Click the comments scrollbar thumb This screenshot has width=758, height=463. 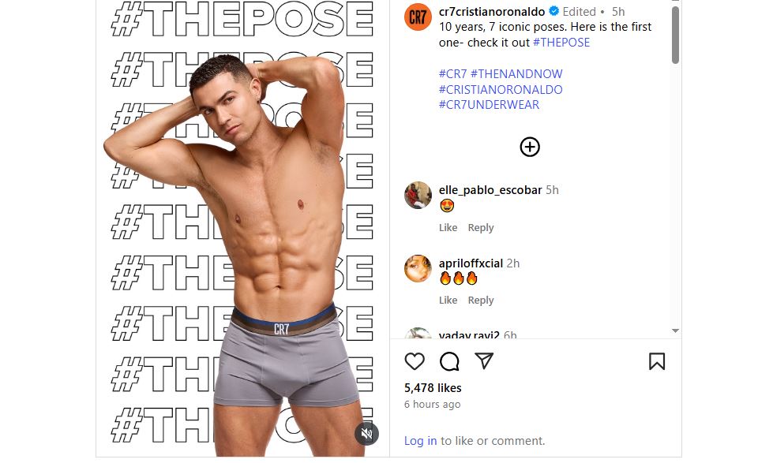(x=675, y=34)
